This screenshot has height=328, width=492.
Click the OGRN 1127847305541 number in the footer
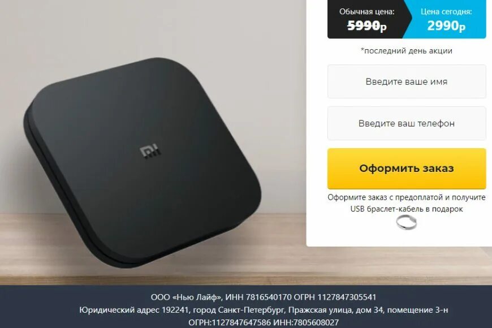[x=335, y=297]
